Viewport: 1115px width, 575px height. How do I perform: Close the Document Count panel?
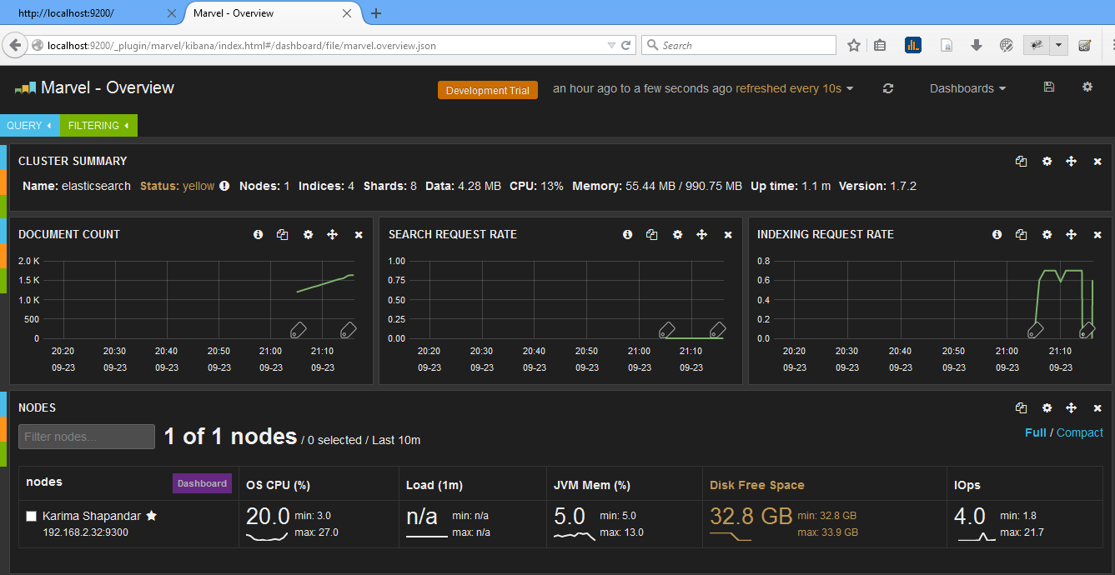coord(359,235)
